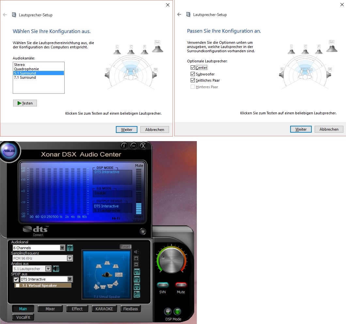The image size is (346, 324).
Task: Open the Samplingfrequenz PCM 96 KHz dropdown
Action: click(42, 258)
